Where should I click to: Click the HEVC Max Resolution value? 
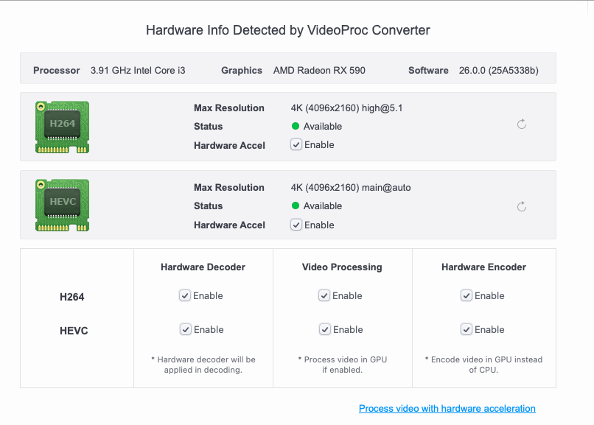pyautogui.click(x=351, y=188)
